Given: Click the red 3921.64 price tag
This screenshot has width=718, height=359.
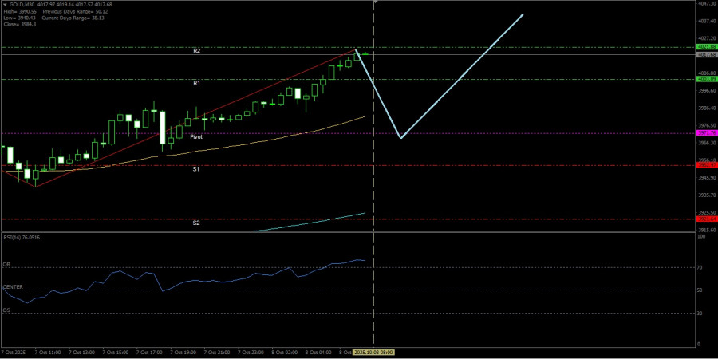Looking at the screenshot, I should pos(706,219).
